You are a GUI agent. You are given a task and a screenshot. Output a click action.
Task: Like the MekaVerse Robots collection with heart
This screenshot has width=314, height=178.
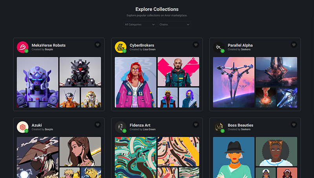click(98, 45)
